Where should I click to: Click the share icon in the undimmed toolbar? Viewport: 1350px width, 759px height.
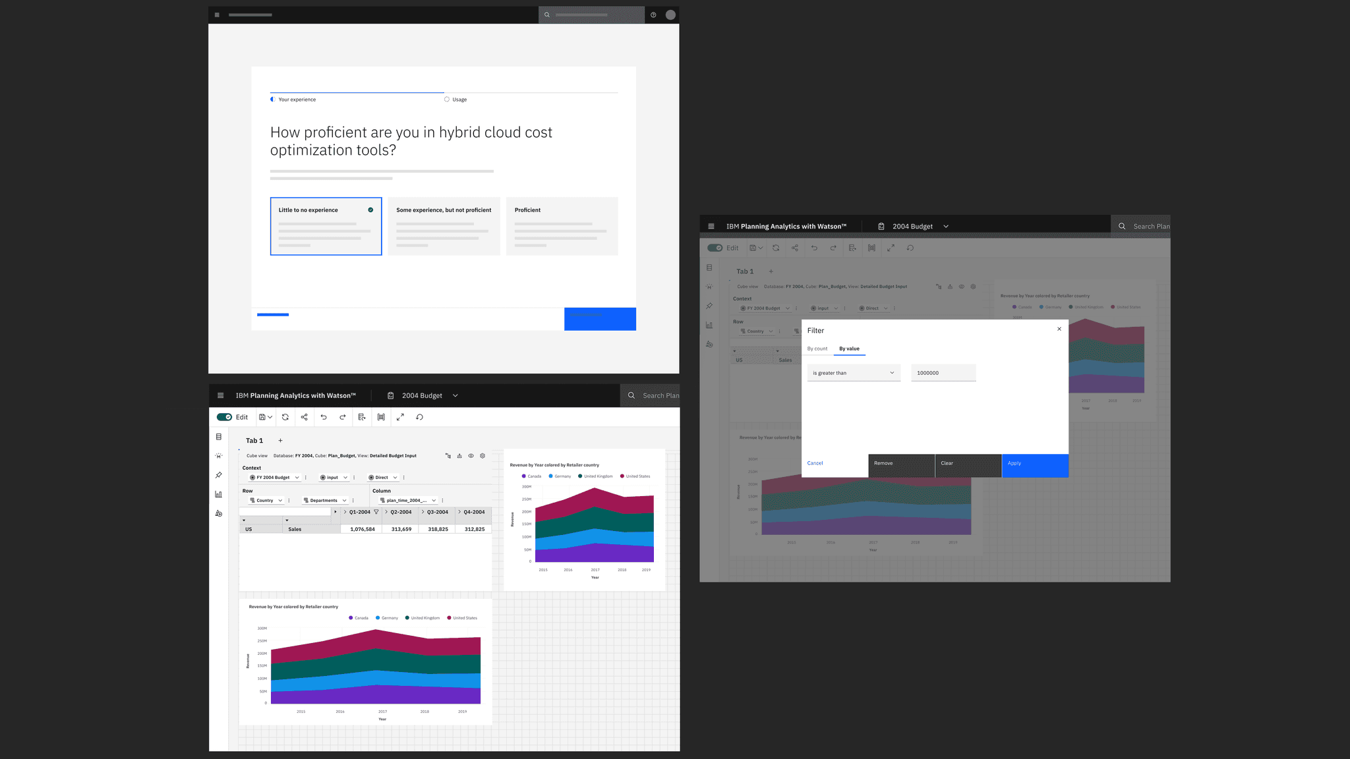tap(304, 417)
